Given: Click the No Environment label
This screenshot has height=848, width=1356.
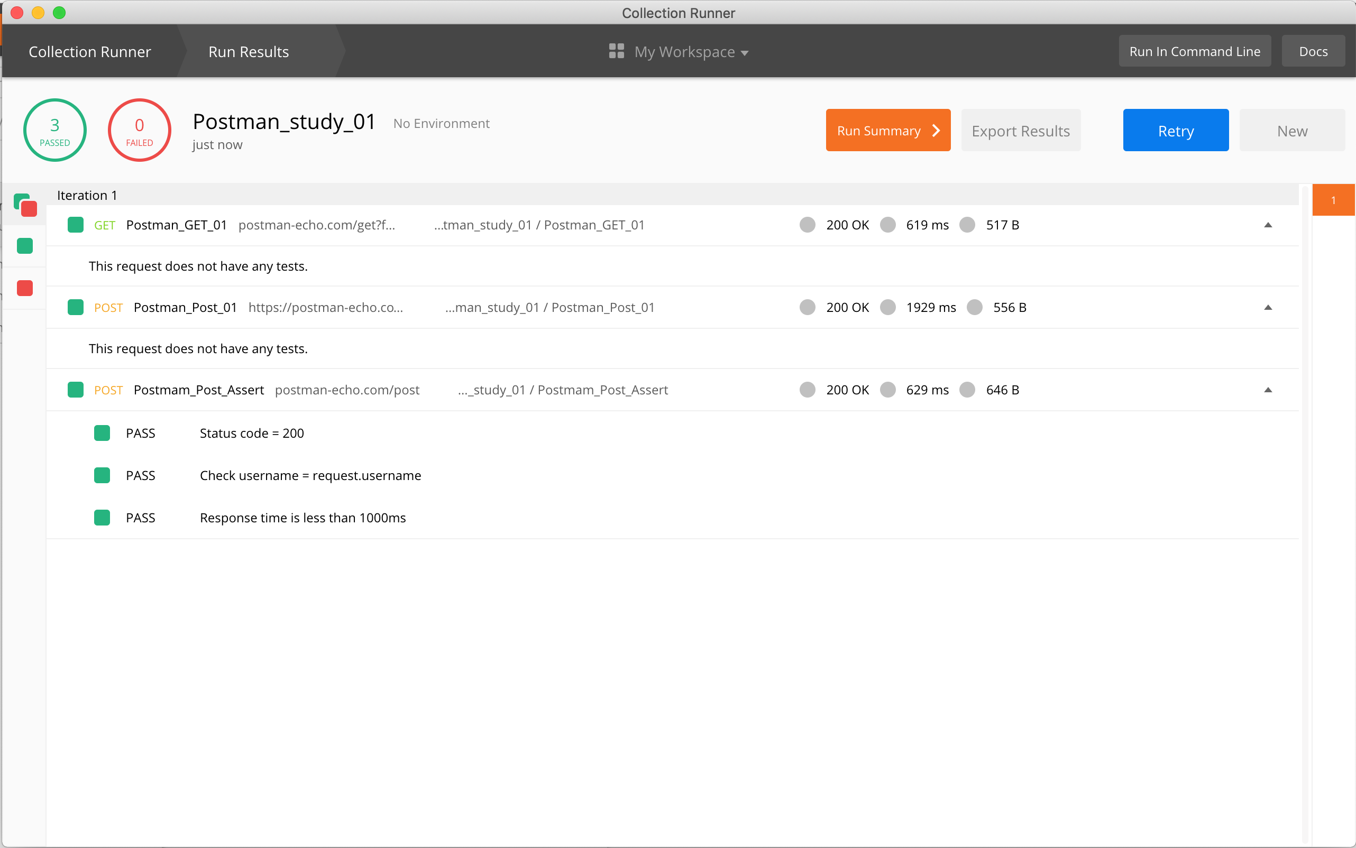Looking at the screenshot, I should pos(442,123).
